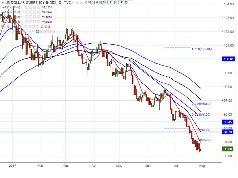Expand the MA (100, close) dropdown arrow

[x=22, y=22]
